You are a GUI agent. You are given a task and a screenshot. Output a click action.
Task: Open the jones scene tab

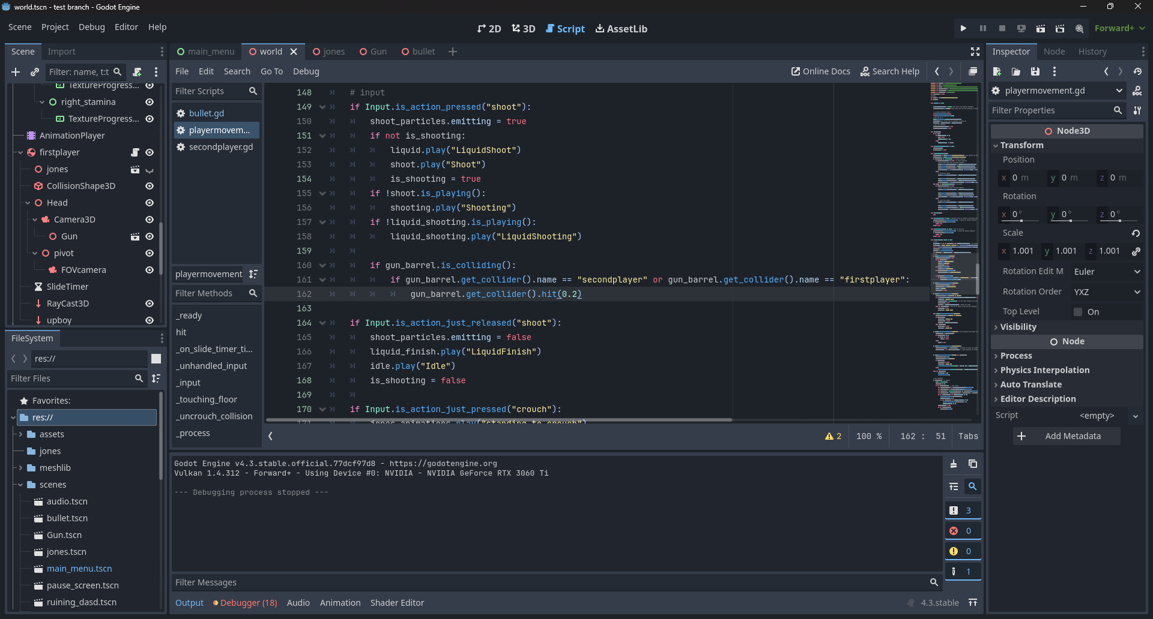click(328, 52)
